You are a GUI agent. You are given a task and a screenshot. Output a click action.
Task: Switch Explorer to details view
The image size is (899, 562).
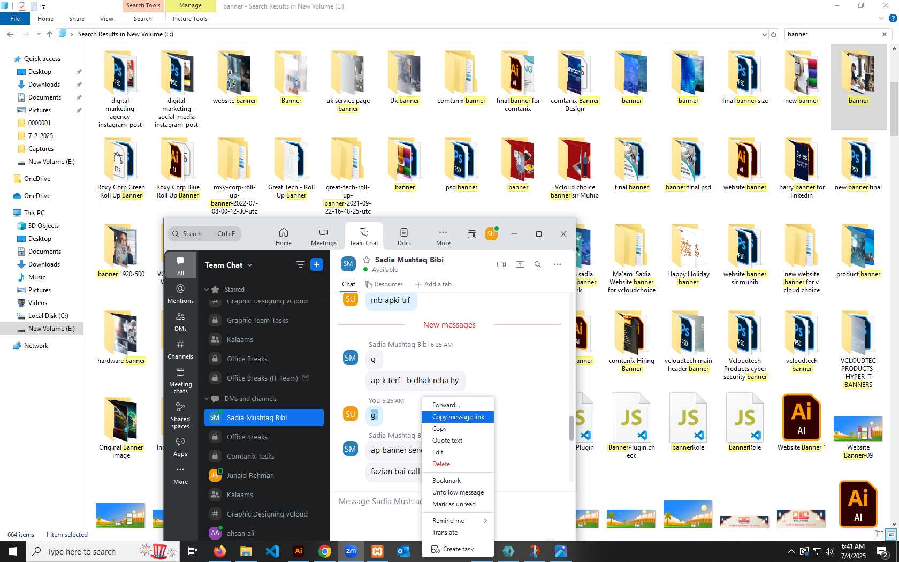pos(879,534)
